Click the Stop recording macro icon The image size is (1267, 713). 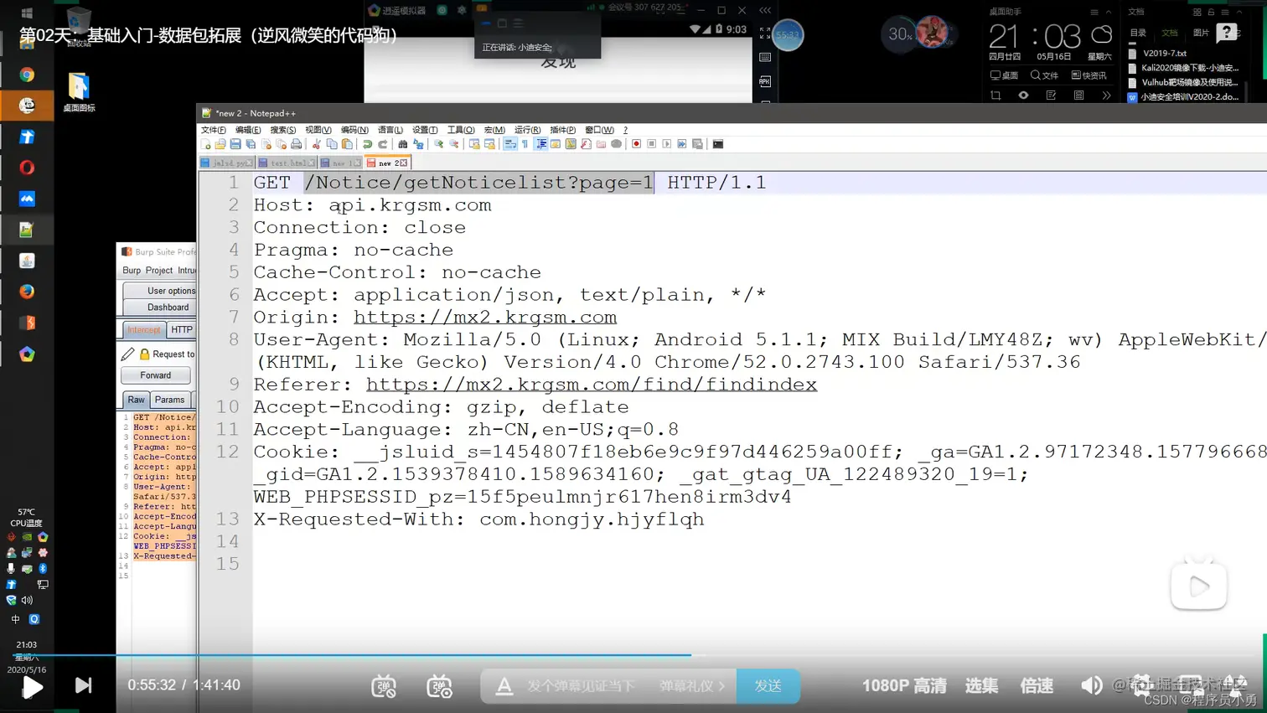[651, 144]
